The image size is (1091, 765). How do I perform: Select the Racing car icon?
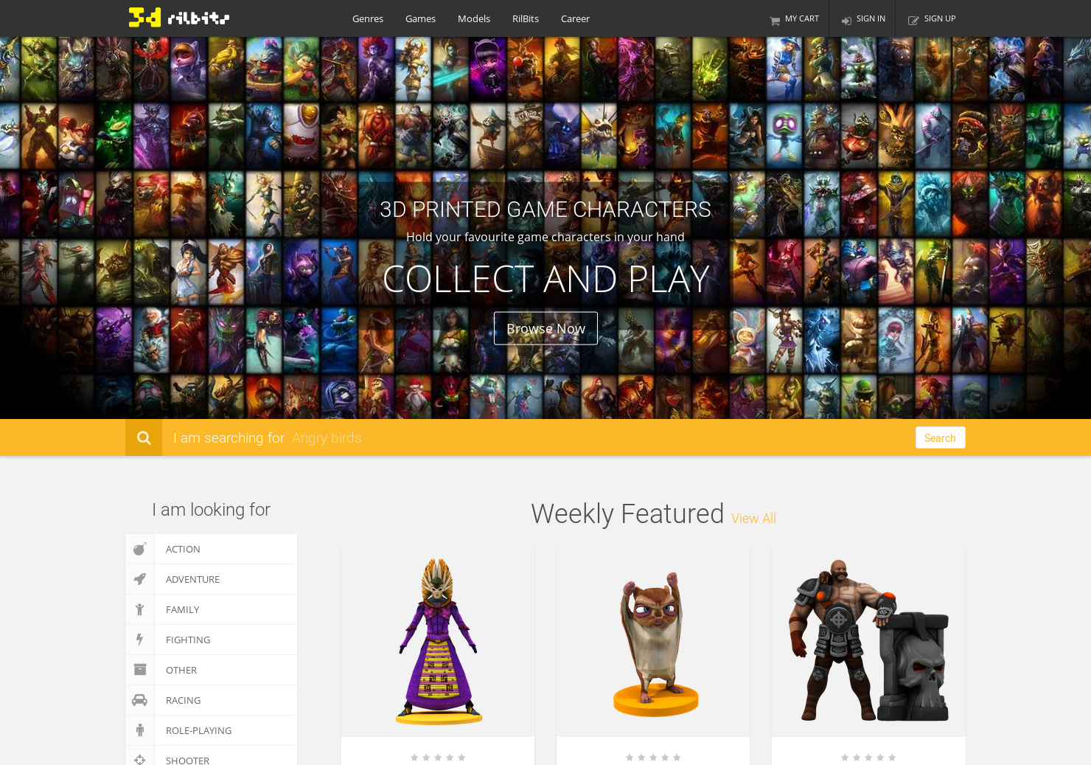pyautogui.click(x=139, y=700)
